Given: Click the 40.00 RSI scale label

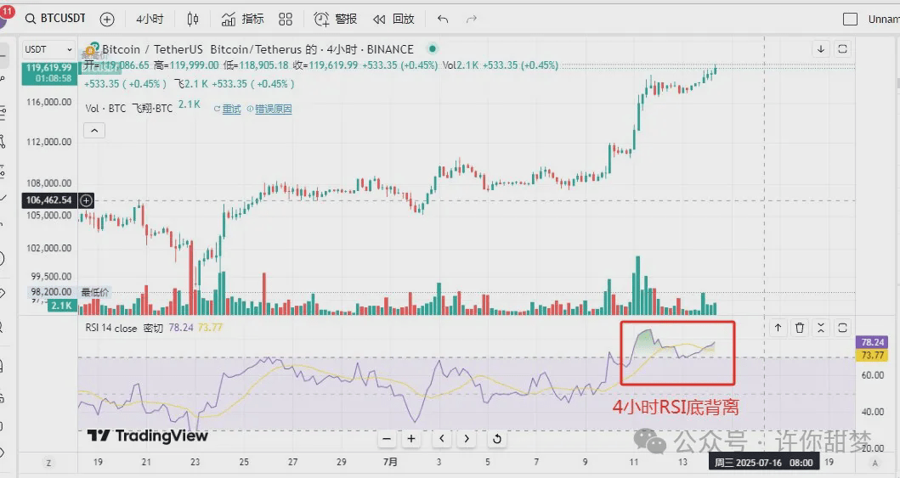Looking at the screenshot, I should point(873,412).
